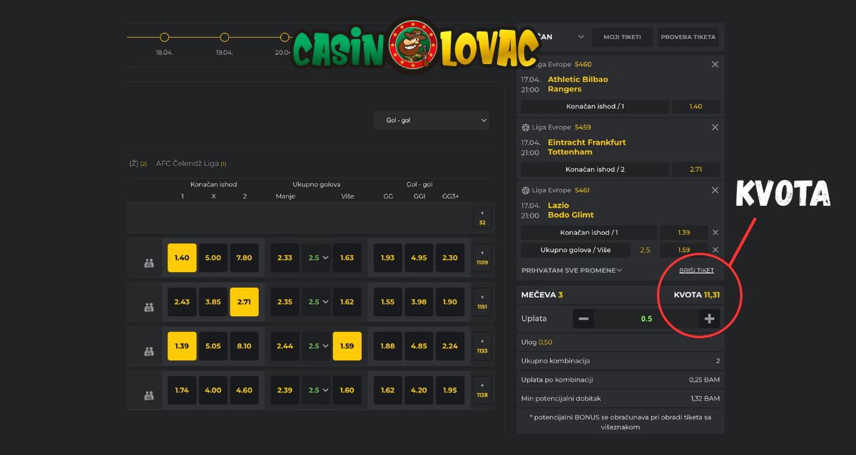Delete the Lazio Konačan ishod / 1 selection
The width and height of the screenshot is (856, 455).
pos(715,233)
